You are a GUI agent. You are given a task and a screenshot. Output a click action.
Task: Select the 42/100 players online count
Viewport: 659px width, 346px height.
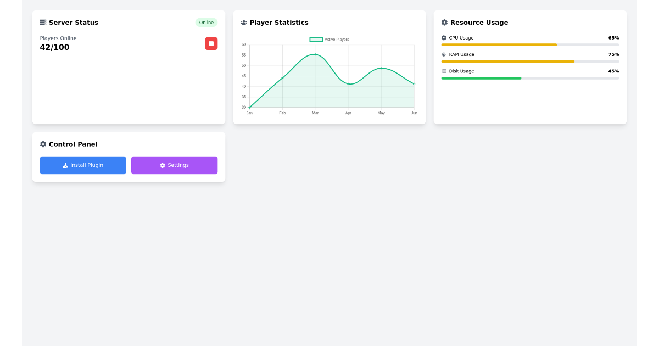pos(55,47)
